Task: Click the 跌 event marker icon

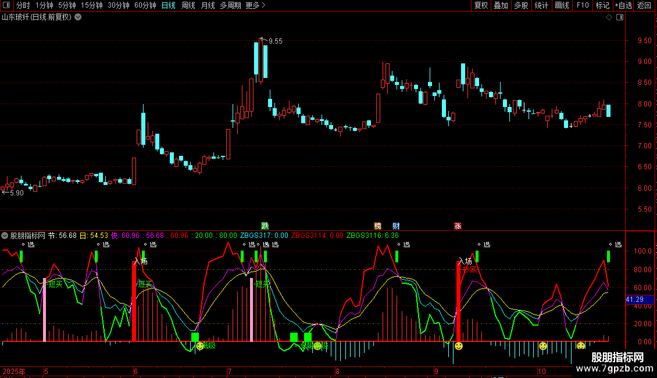Action: [265, 226]
